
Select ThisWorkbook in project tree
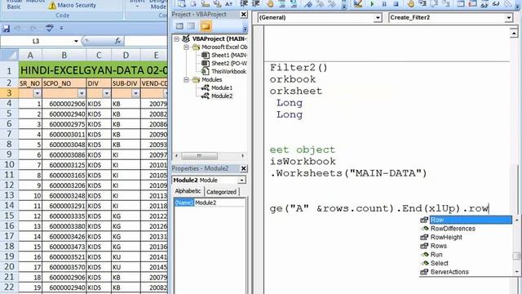(x=228, y=71)
